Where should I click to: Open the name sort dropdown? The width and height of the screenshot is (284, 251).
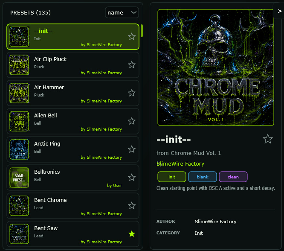[122, 12]
